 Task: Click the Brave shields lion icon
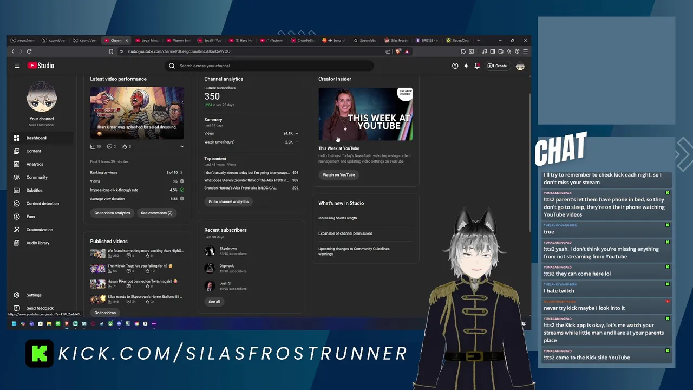(398, 51)
